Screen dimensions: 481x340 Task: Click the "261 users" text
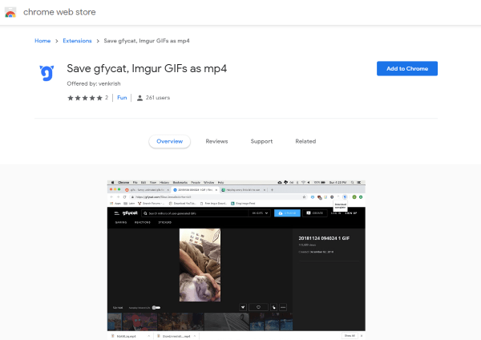pos(158,98)
